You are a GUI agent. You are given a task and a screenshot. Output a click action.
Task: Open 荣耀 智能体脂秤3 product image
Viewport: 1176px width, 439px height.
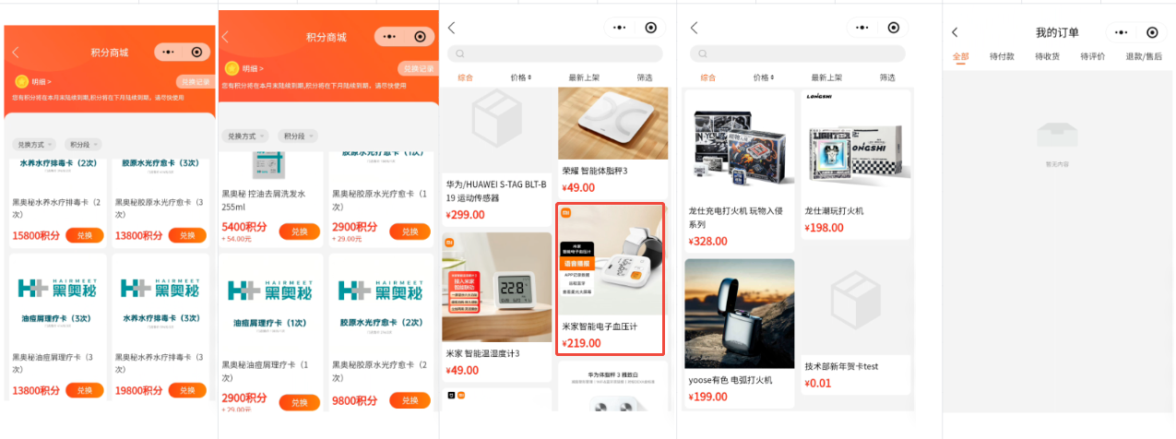click(x=613, y=124)
